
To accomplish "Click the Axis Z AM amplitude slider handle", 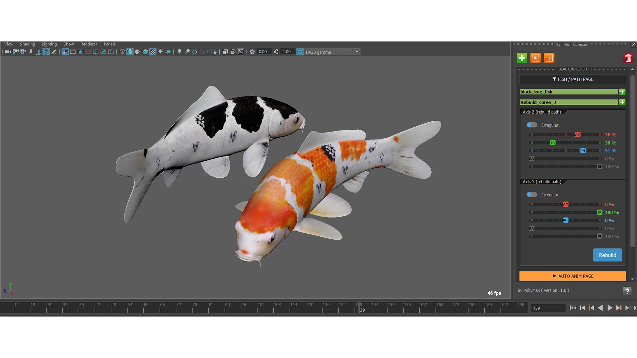I will point(578,135).
